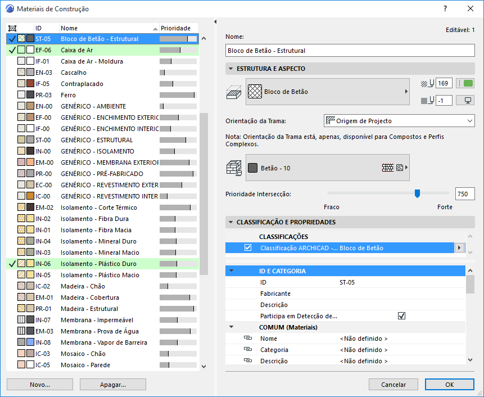Click the surface icon of Ferro row
This screenshot has width=484, height=397.
(30, 95)
